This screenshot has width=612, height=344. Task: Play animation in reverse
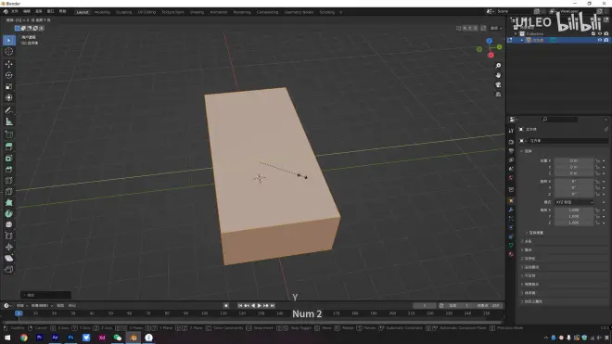pyautogui.click(x=253, y=306)
